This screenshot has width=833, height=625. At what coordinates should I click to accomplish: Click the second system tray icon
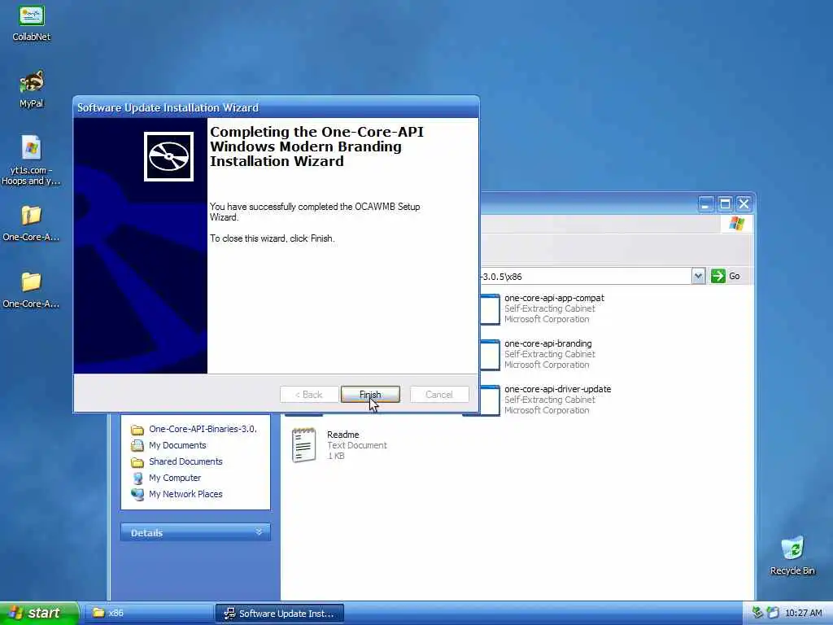click(x=773, y=613)
